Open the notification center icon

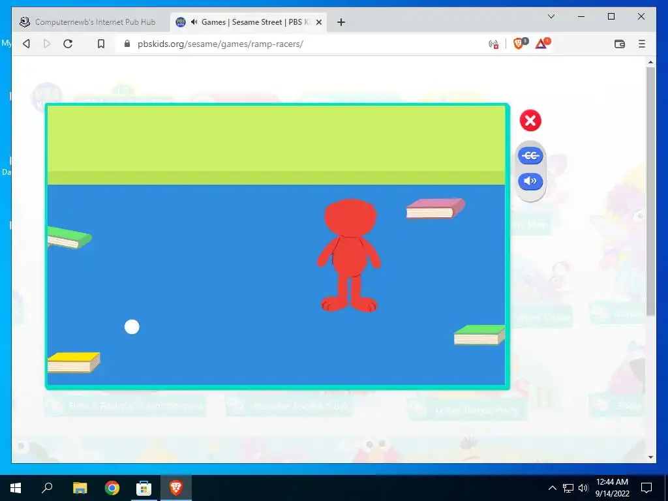(646, 488)
